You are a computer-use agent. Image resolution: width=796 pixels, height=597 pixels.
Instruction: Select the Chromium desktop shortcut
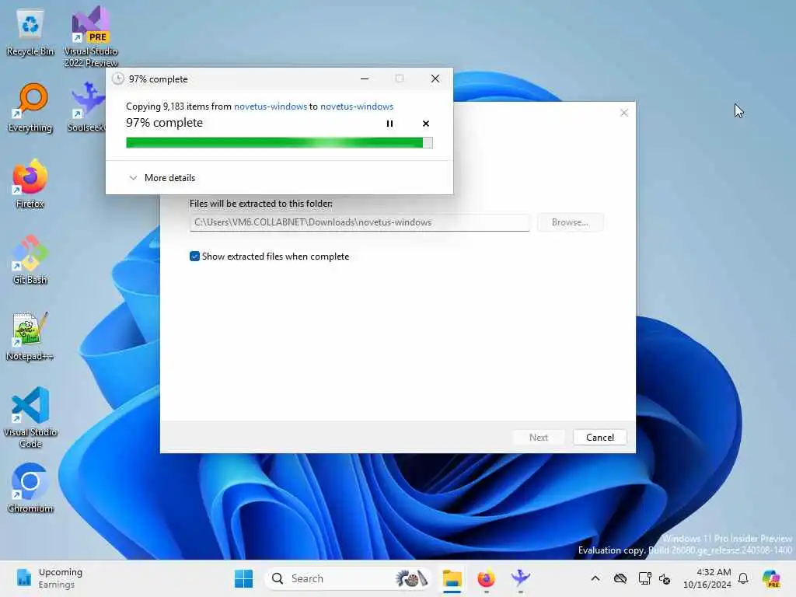[x=30, y=488]
